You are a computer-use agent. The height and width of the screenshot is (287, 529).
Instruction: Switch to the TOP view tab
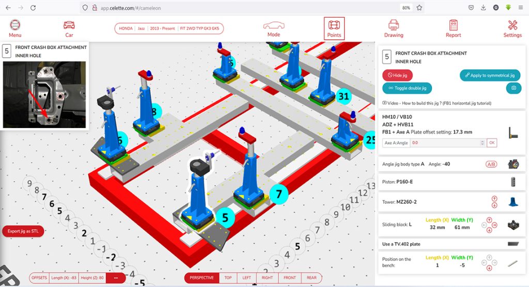[228, 278]
